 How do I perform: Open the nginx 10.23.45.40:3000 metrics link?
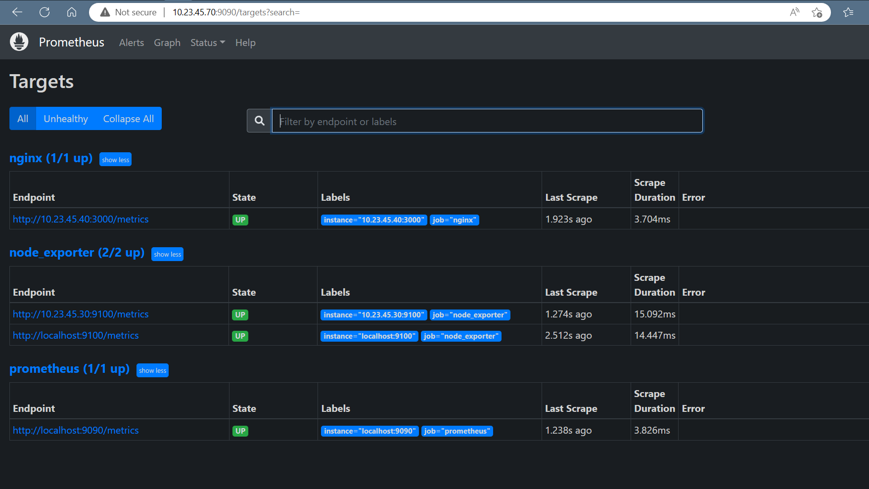(81, 219)
